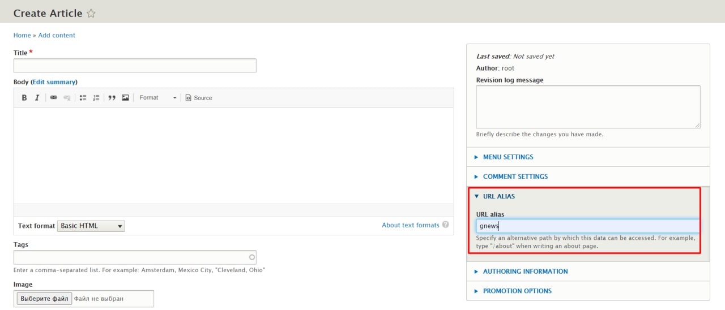725x310 pixels.
Task: Expand the Authoring Information section
Action: point(525,272)
